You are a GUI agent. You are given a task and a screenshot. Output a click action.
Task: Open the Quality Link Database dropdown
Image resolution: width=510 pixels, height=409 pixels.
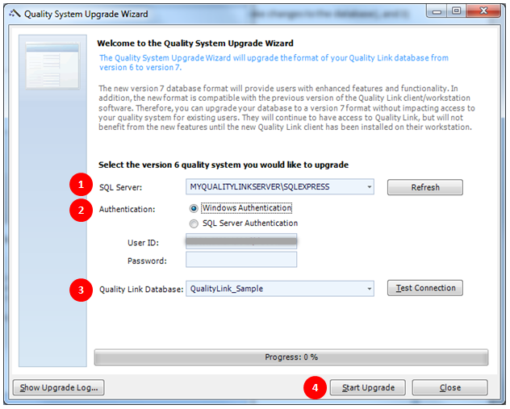point(369,289)
